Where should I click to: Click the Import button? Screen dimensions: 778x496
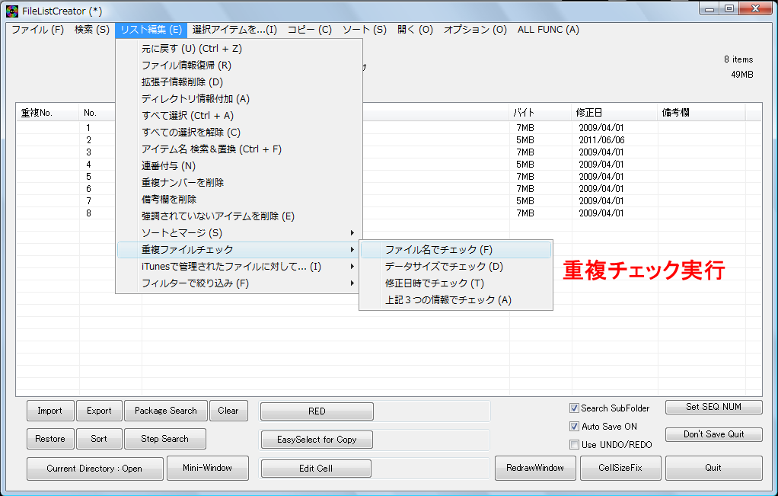coord(49,410)
